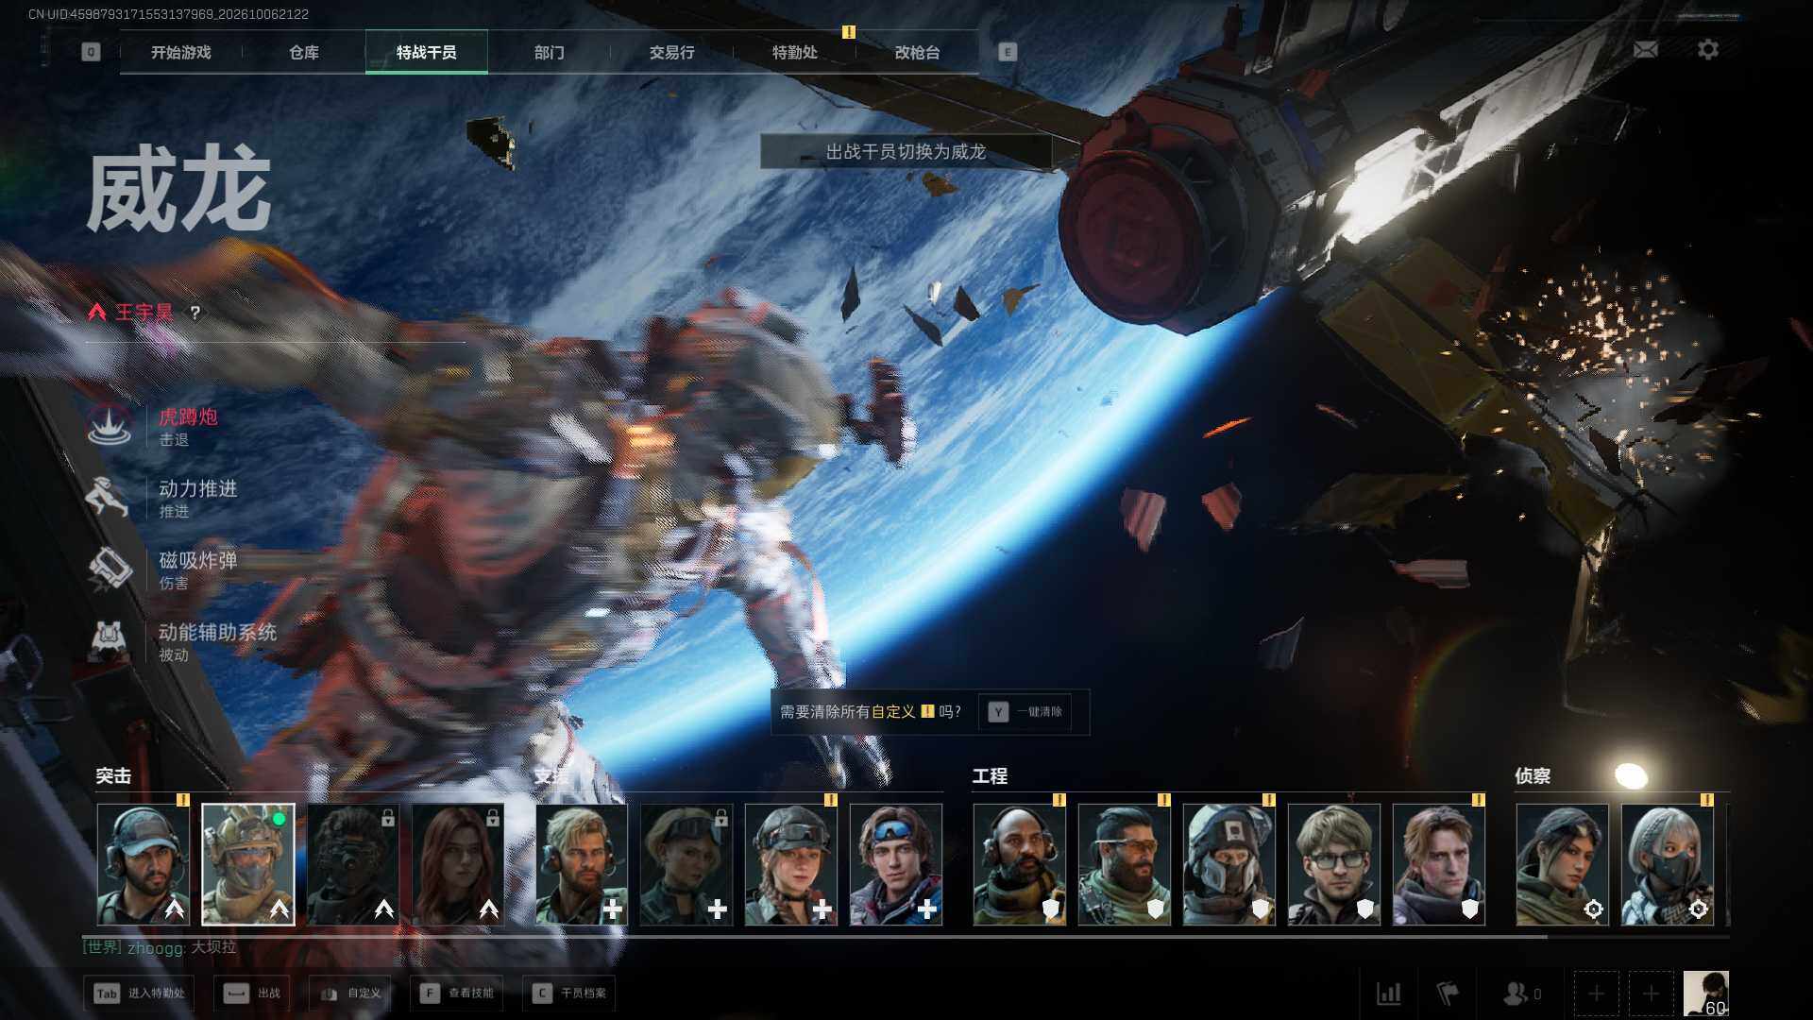Click the question mark beside 王宇昊
The image size is (1813, 1020).
pos(195,313)
